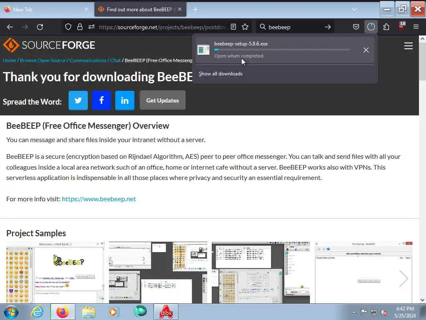Open the BeeBEEP logo sample screenshot

click(55, 272)
